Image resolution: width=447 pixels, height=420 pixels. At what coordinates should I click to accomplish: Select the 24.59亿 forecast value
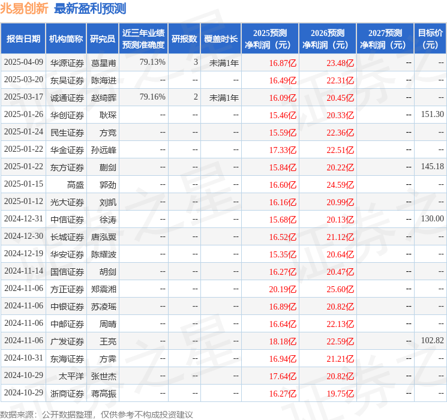click(340, 185)
